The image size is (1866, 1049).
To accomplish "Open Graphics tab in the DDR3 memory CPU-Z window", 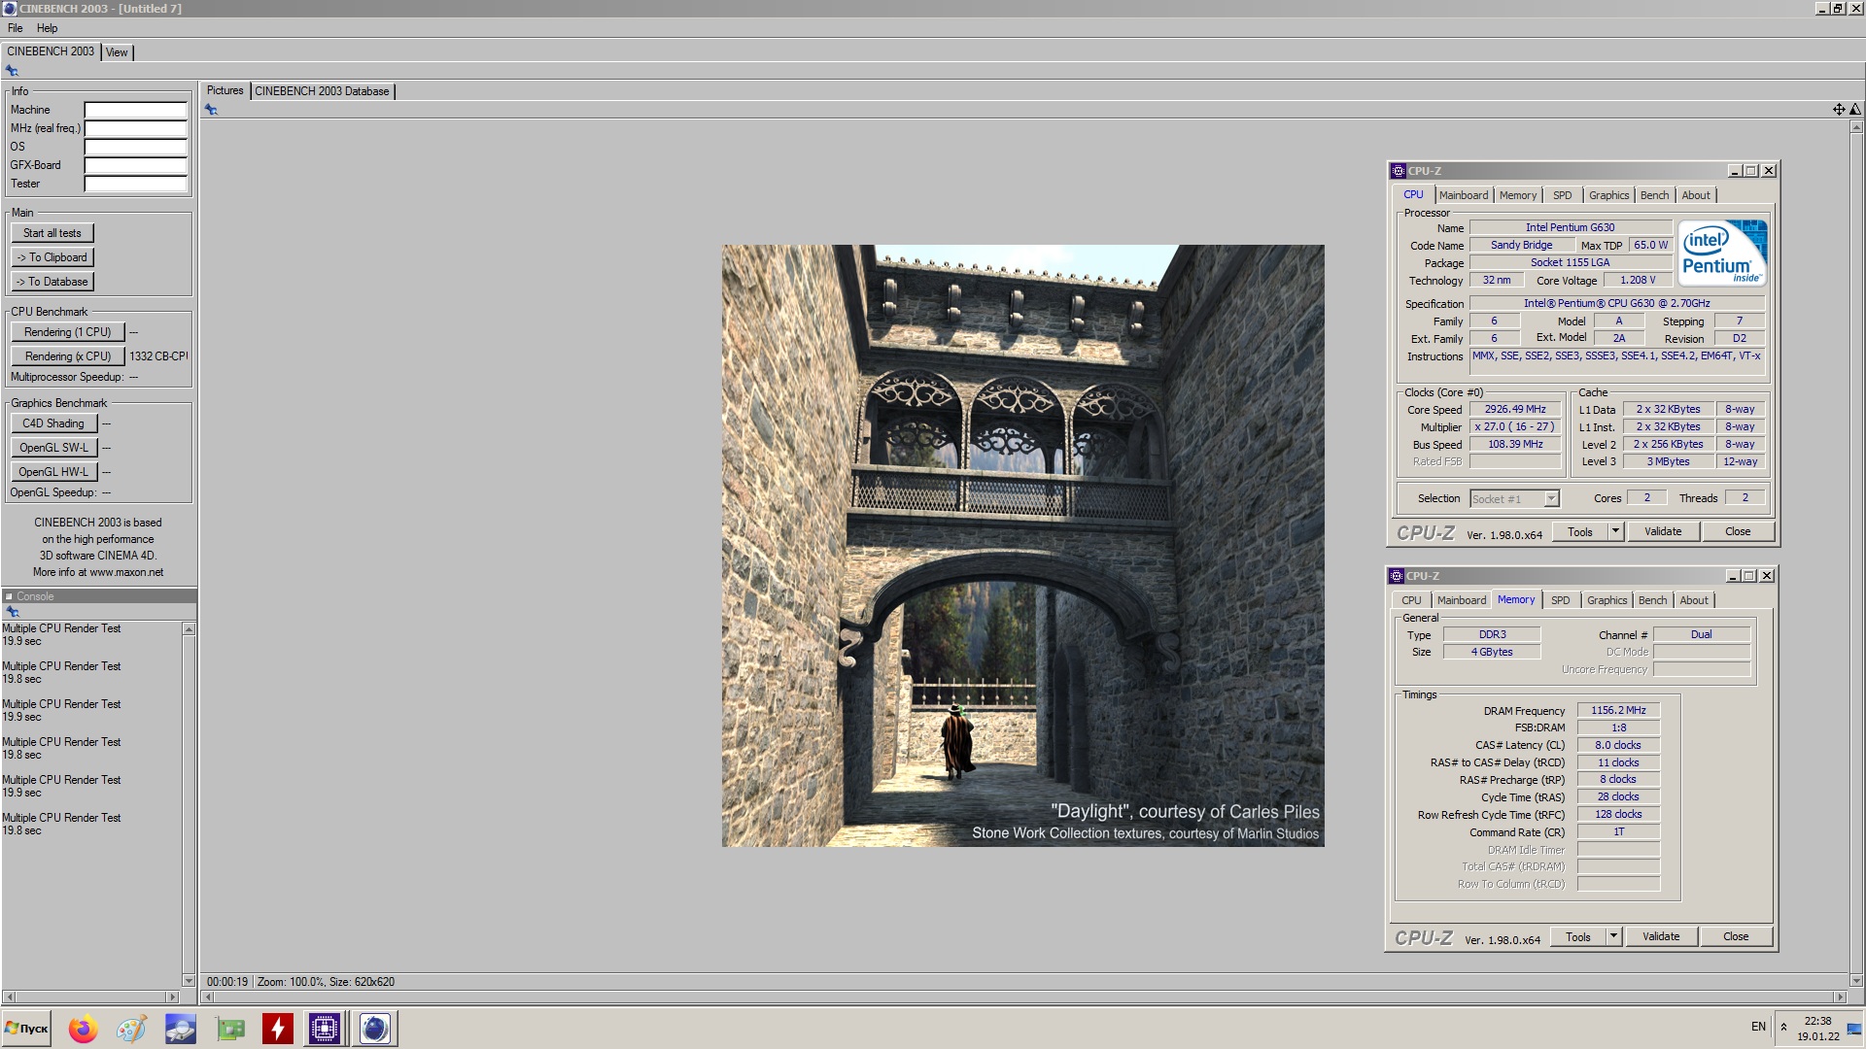I will point(1607,600).
